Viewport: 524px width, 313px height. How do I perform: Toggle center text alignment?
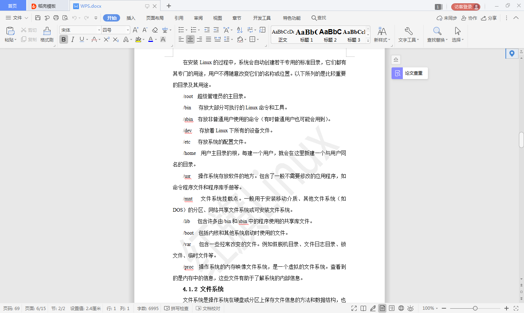(x=190, y=39)
